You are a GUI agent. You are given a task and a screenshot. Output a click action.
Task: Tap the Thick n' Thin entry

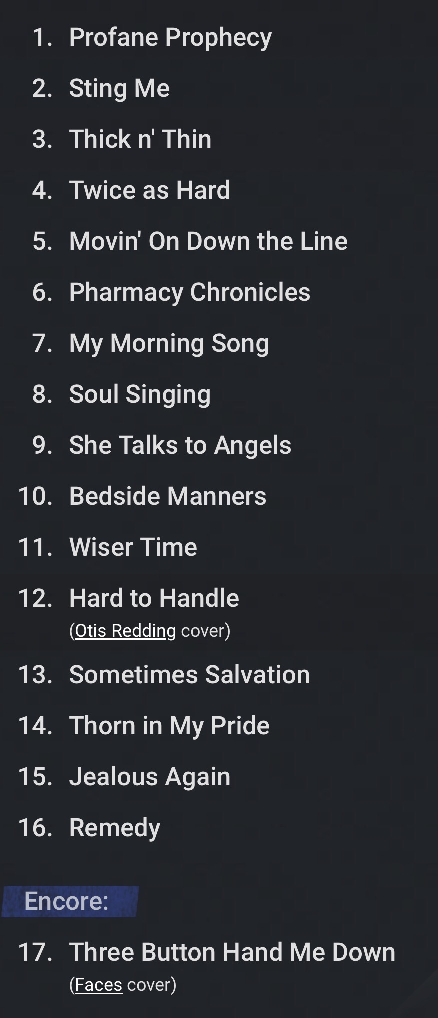[x=140, y=139]
